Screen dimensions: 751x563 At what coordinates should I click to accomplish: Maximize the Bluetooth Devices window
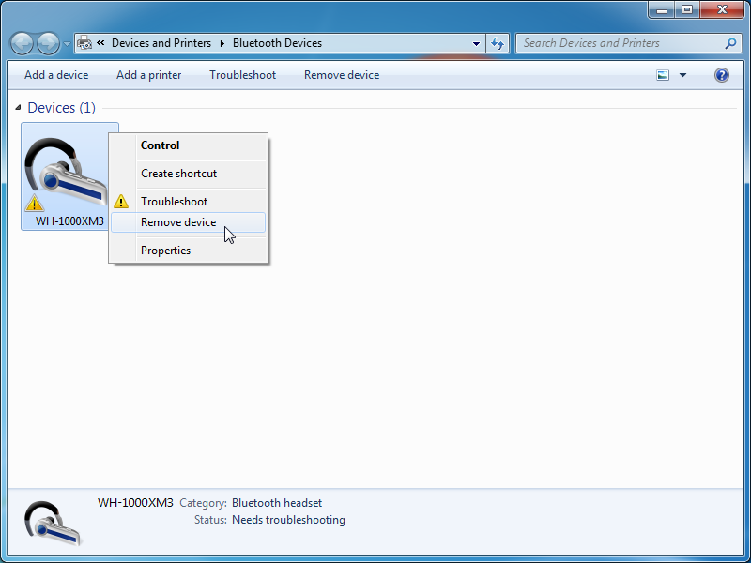tap(687, 9)
